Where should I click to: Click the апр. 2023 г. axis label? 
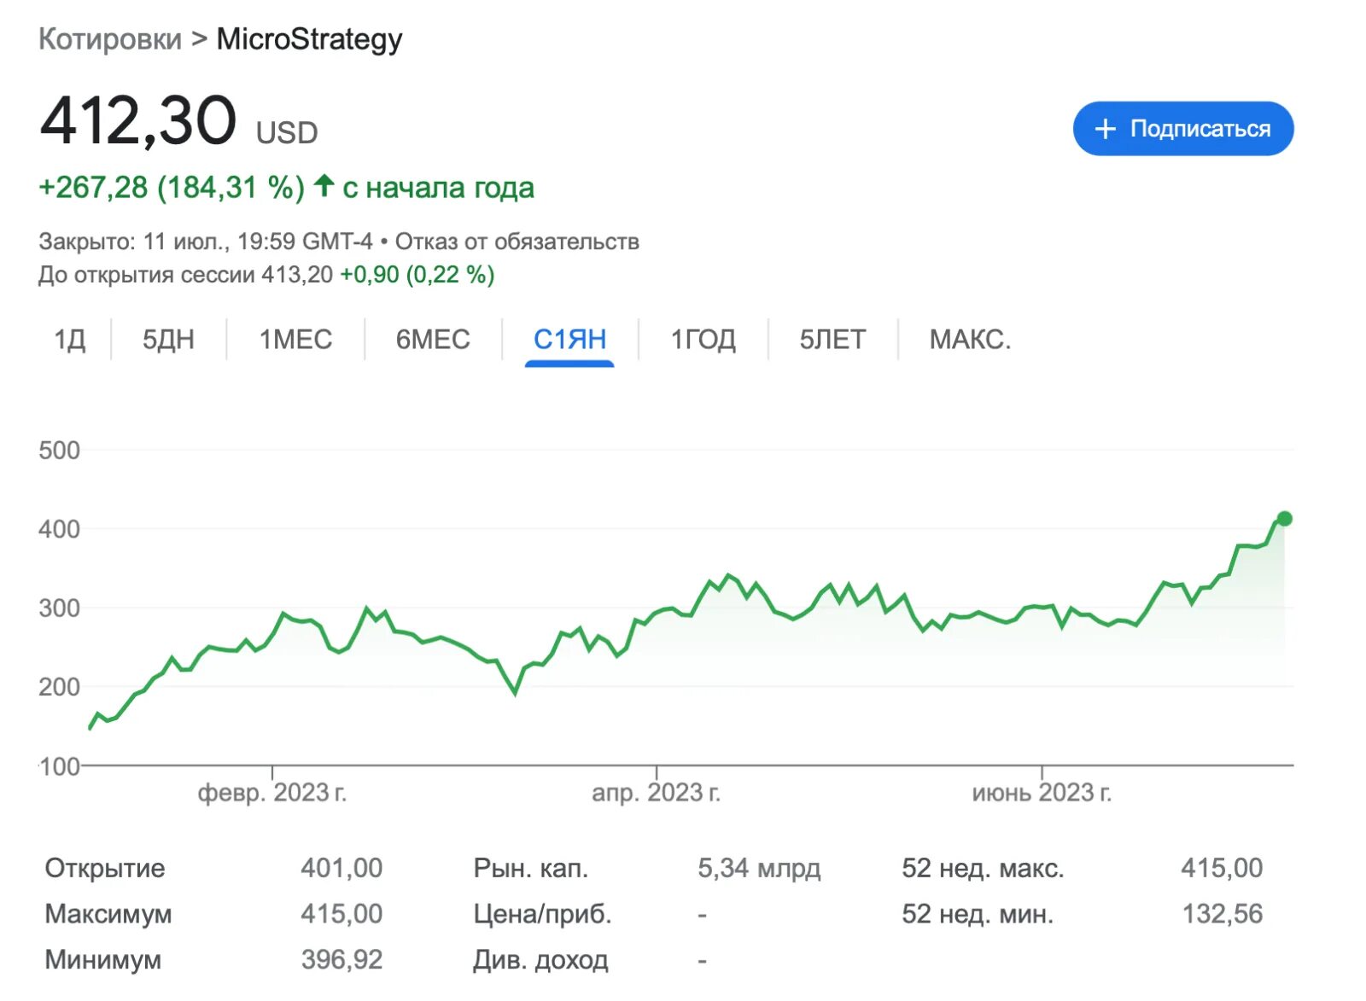[656, 793]
